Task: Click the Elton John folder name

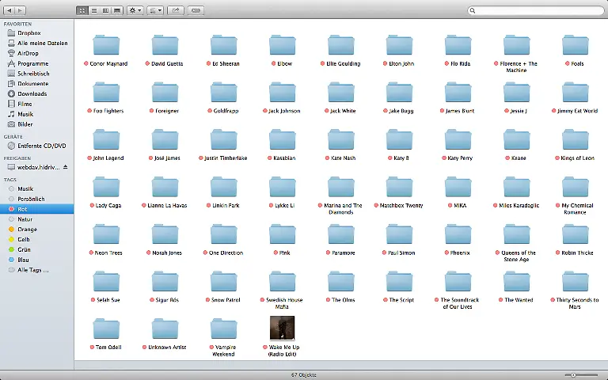Action: point(401,63)
